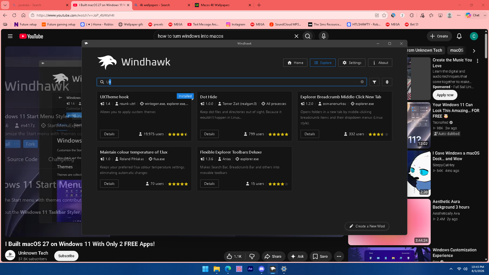Subscribe to Unknown Tech channel
The width and height of the screenshot is (489, 275).
tap(66, 256)
